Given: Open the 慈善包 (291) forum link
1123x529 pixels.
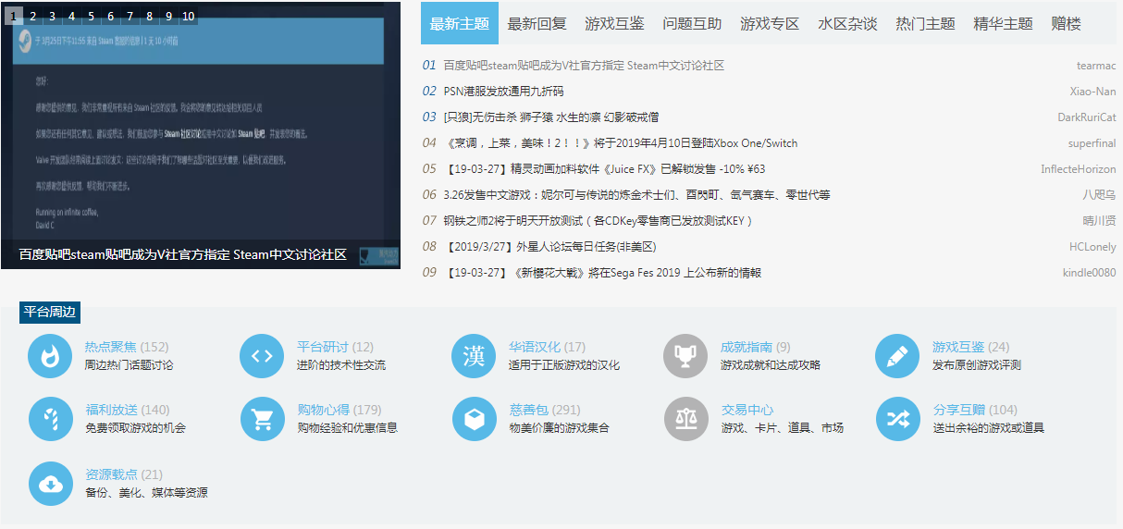Looking at the screenshot, I should (545, 410).
